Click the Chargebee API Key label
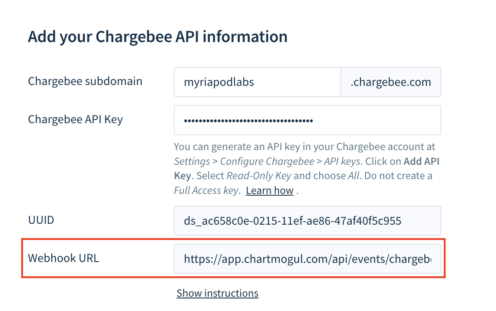 click(75, 119)
